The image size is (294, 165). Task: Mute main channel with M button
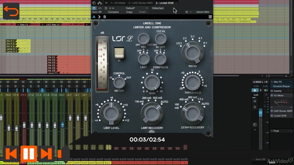point(255,101)
